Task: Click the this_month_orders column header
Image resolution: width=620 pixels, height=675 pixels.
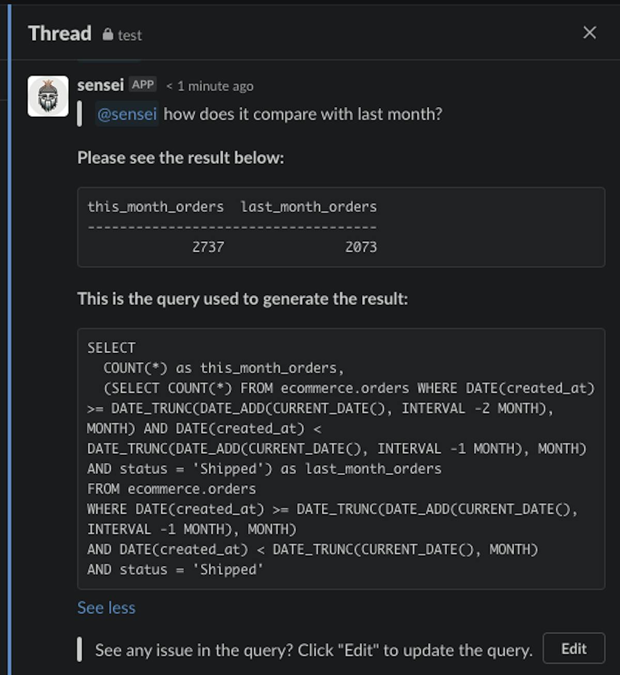Action: [156, 207]
